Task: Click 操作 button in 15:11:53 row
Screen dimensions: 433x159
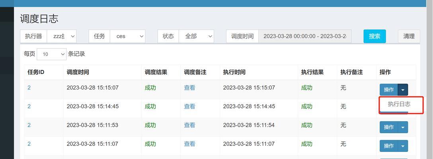Action: [x=389, y=127]
